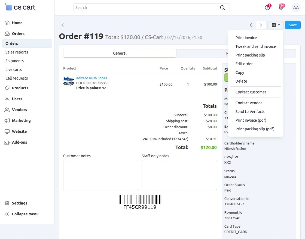Click the Staff only notes text area

pos(179,175)
